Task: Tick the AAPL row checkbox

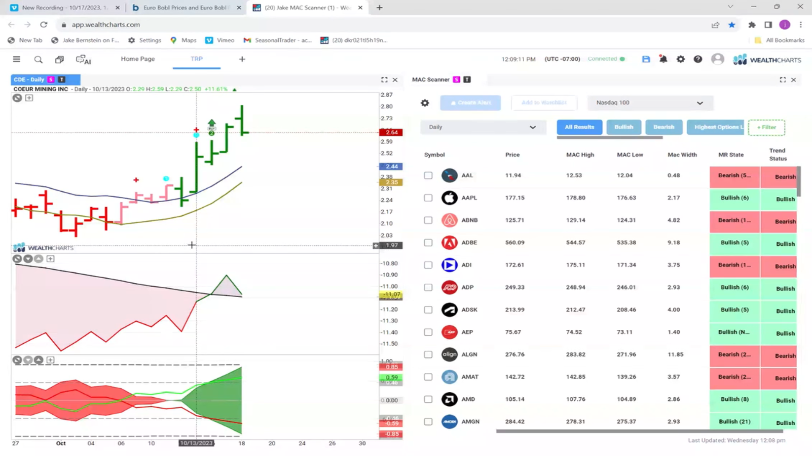Action: [x=428, y=198]
